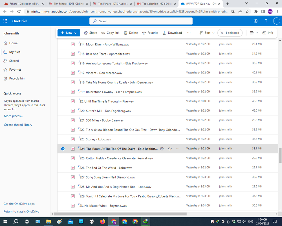This screenshot has height=226, width=282.
Task: Click audio file icon of 226. The End Of The World
Action: click(x=73, y=168)
